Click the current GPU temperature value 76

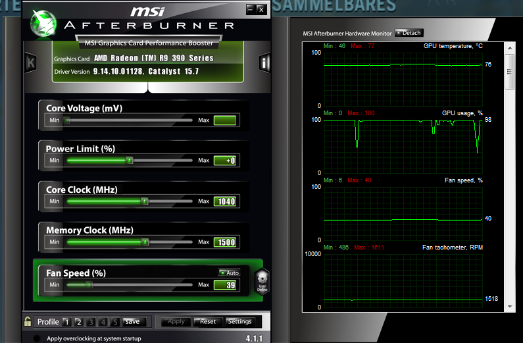pos(488,65)
